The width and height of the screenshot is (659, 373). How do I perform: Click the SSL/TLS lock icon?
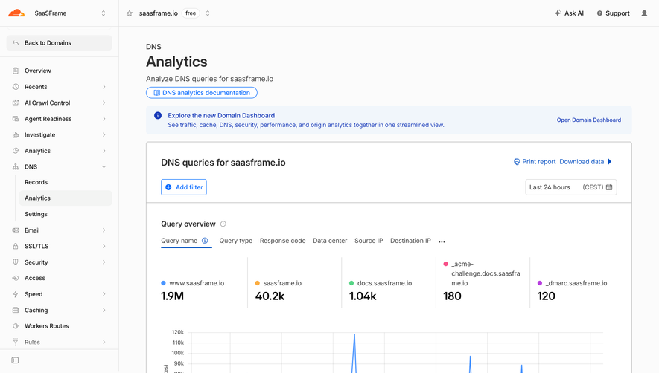point(16,246)
